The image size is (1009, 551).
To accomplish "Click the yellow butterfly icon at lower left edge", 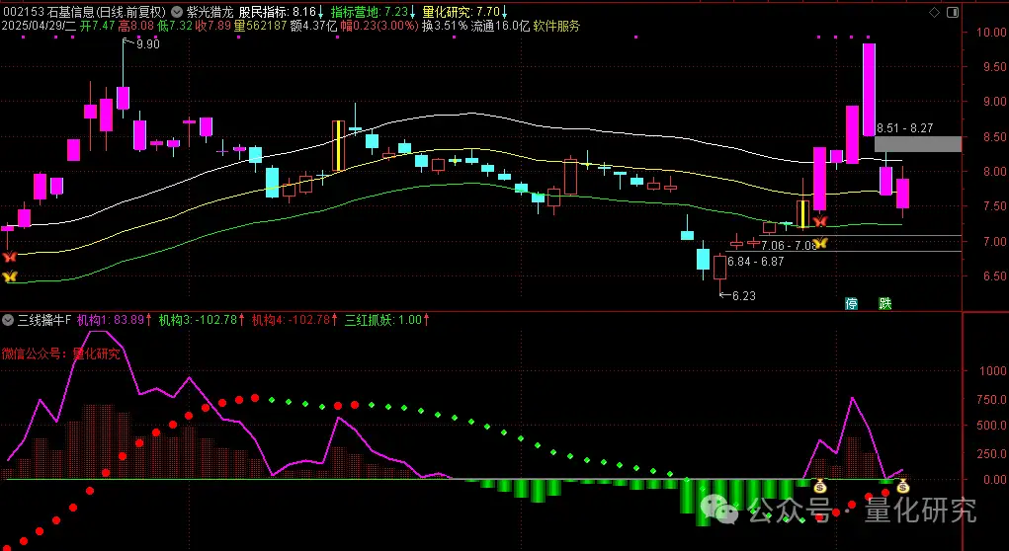I will tap(9, 276).
